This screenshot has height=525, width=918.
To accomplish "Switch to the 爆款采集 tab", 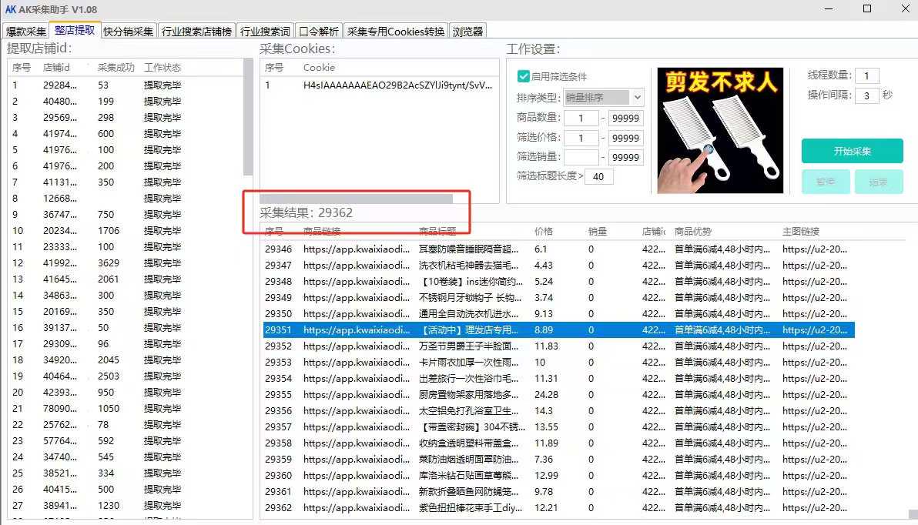I will tap(26, 32).
